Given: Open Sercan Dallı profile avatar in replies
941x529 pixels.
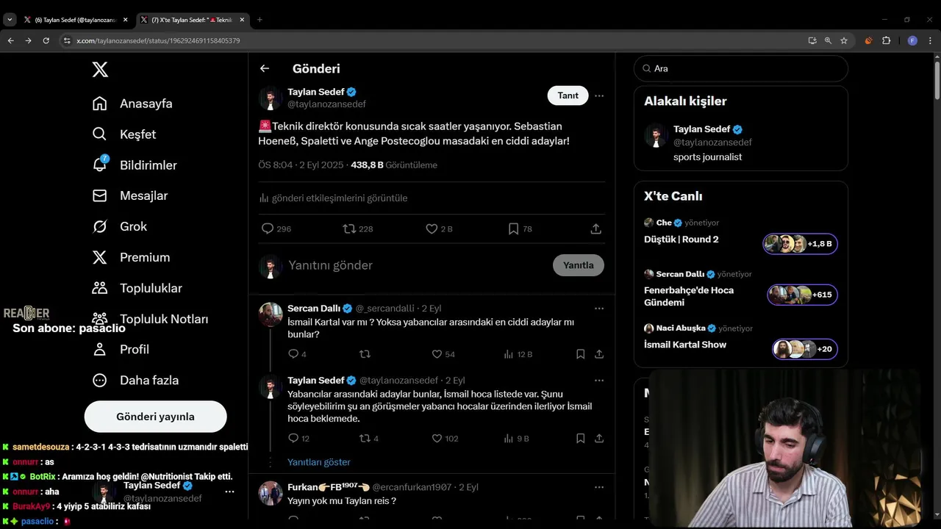Looking at the screenshot, I should click(271, 314).
